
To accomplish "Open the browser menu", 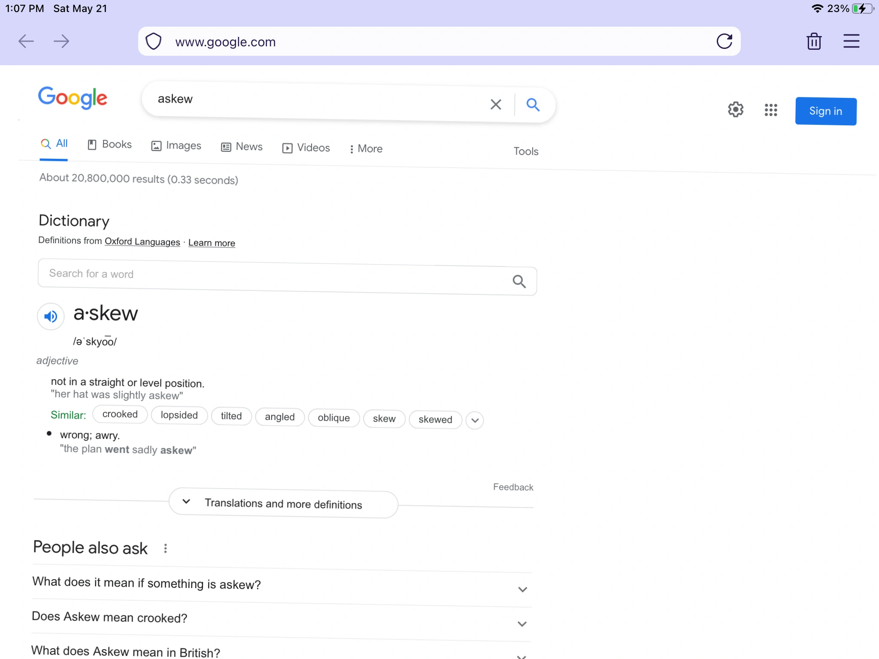I will (x=851, y=41).
